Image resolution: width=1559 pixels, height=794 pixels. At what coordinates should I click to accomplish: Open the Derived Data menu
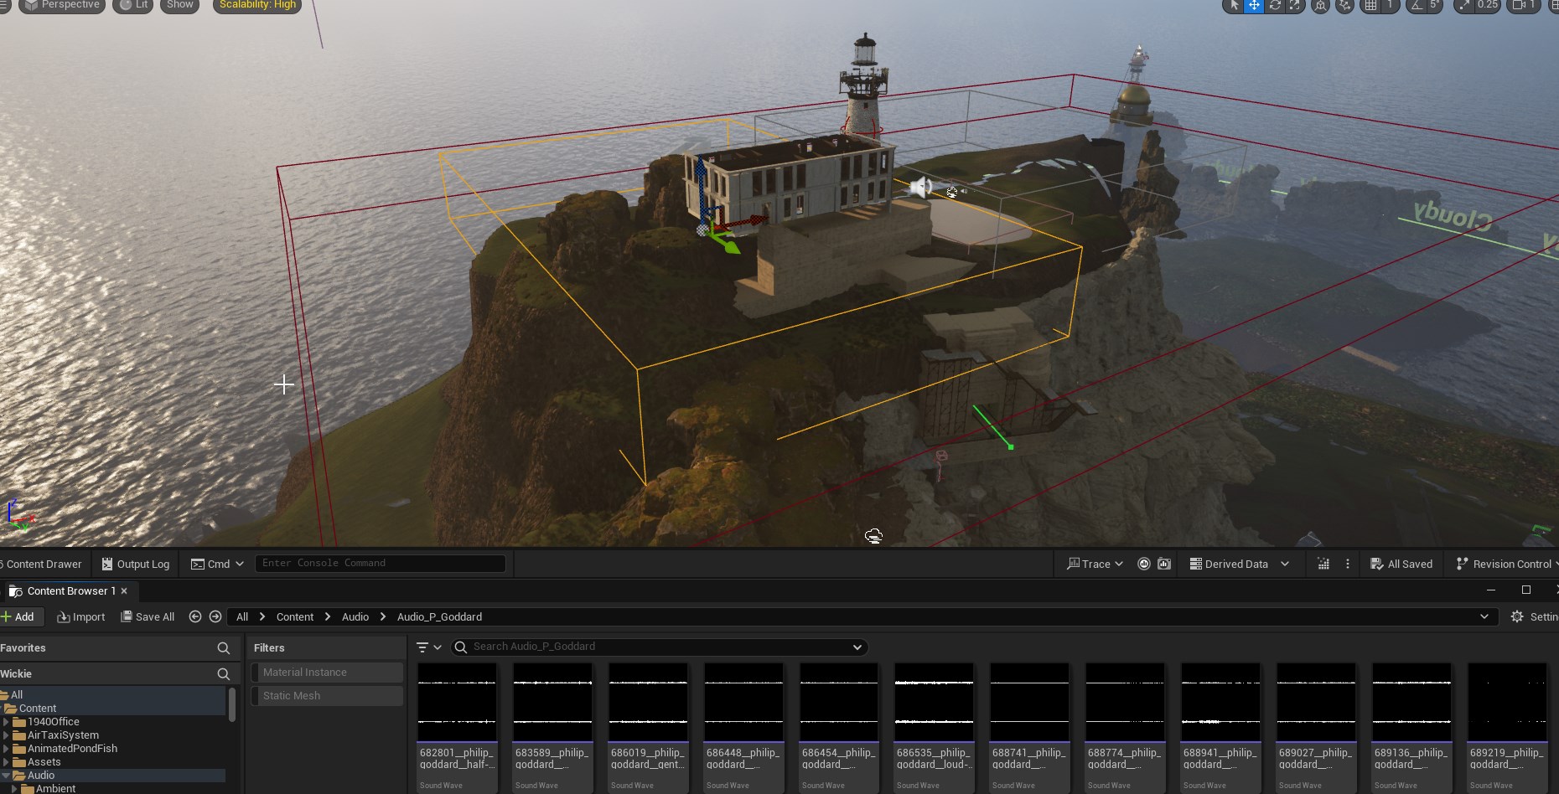1239,564
